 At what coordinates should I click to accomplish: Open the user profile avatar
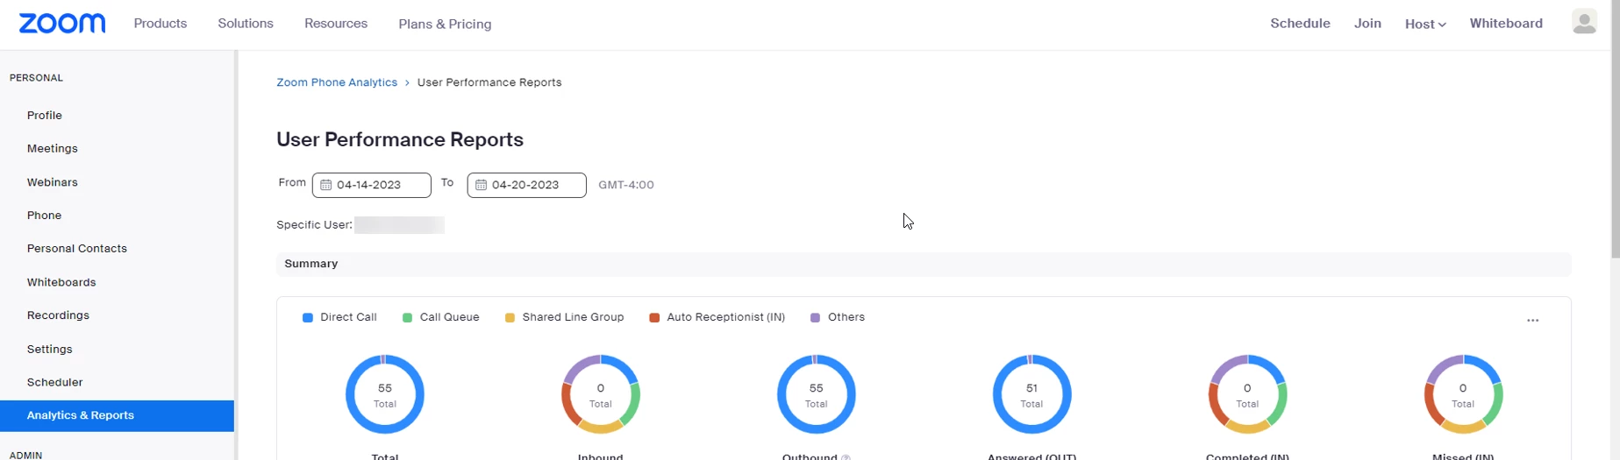click(x=1584, y=22)
